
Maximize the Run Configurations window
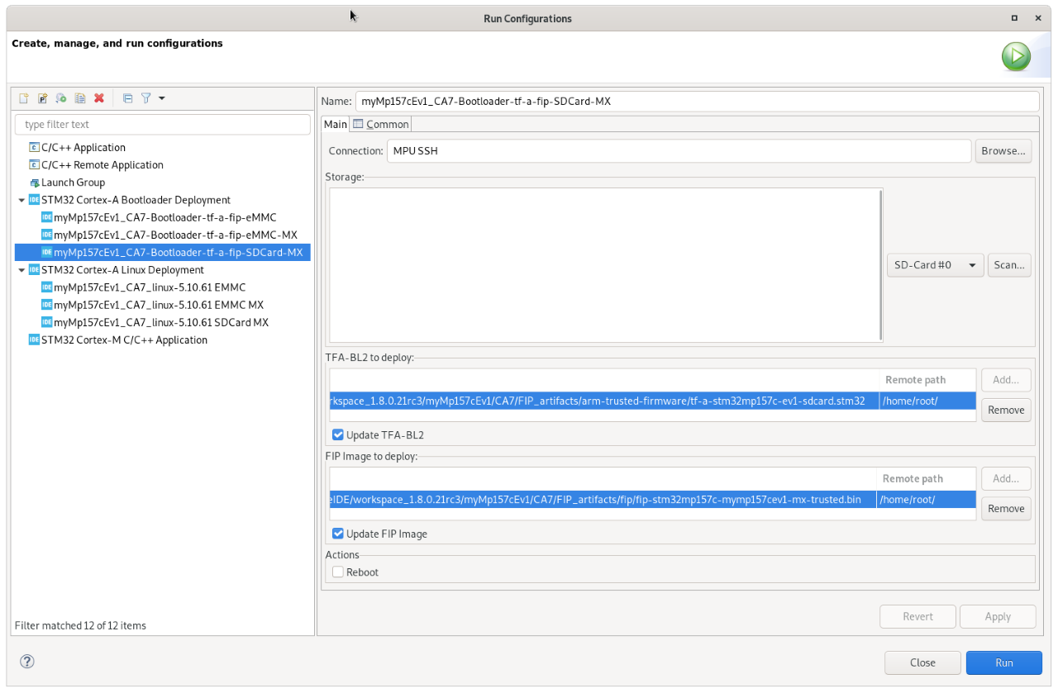1014,18
